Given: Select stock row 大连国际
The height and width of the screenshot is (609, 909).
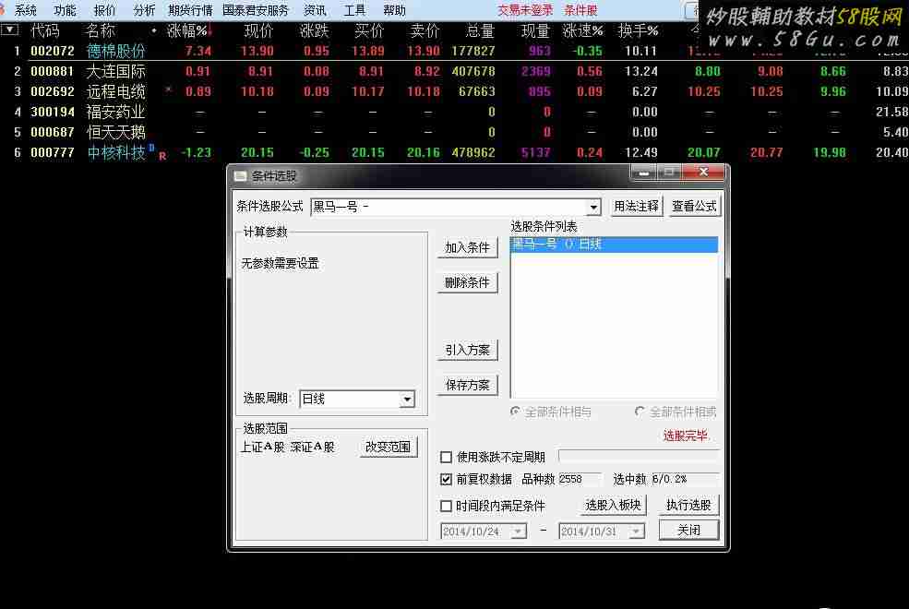Looking at the screenshot, I should 454,71.
